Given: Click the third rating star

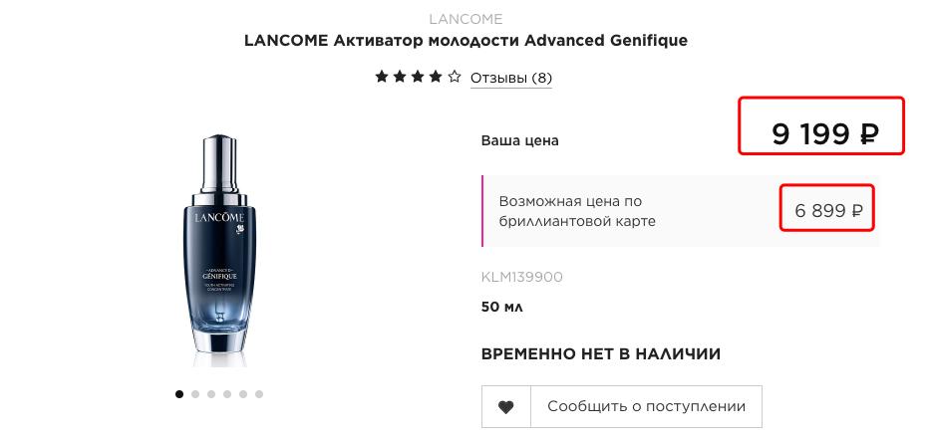Looking at the screenshot, I should tap(418, 78).
